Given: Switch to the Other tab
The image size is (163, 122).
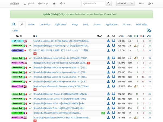Looking at the screenshot, I should click(x=15, y=31).
